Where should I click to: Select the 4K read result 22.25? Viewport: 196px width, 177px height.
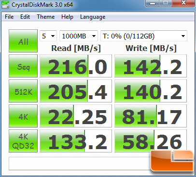tap(76, 116)
